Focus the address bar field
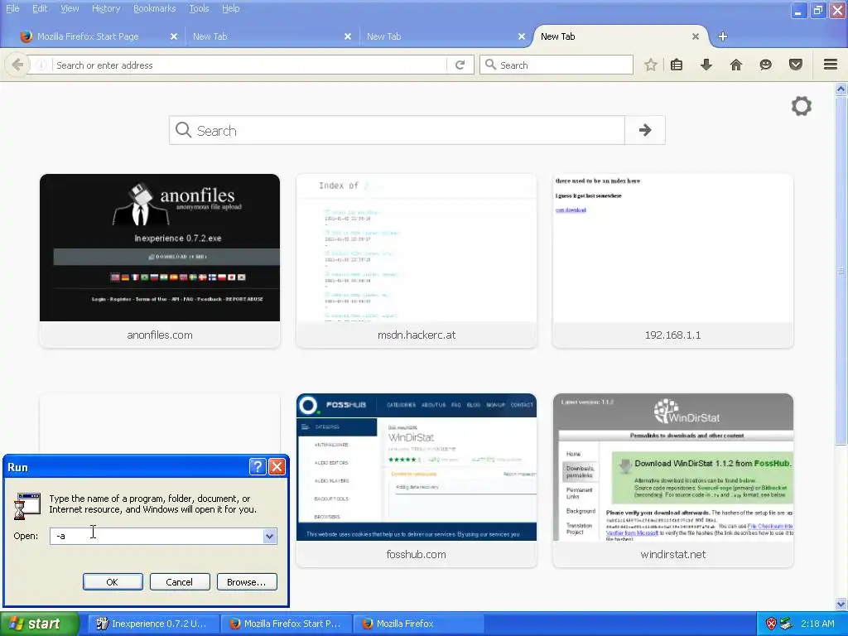 pos(249,65)
